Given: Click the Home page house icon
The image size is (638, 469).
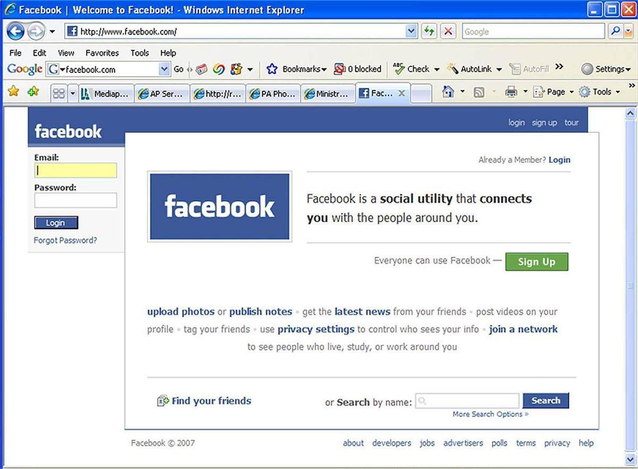Looking at the screenshot, I should 448,92.
